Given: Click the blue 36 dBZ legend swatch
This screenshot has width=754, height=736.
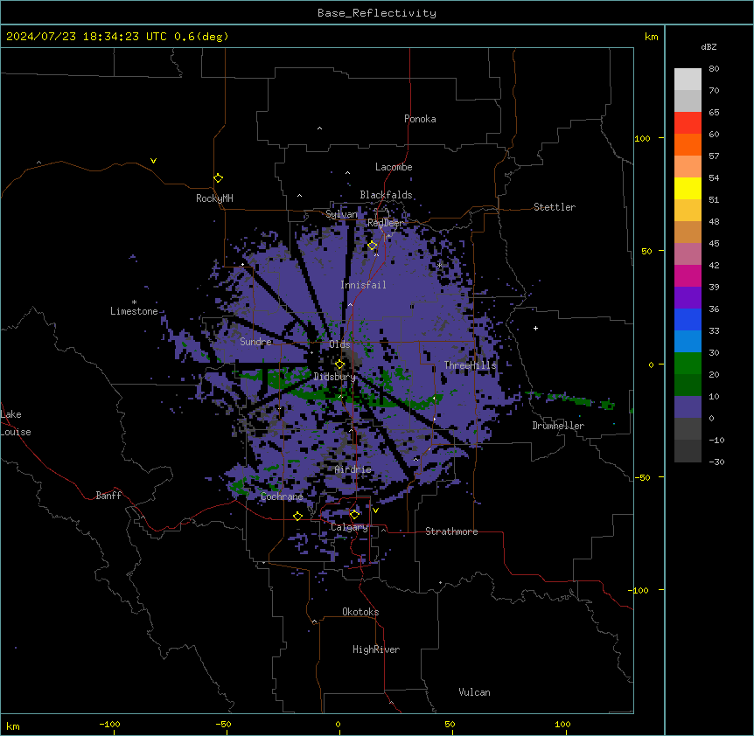Looking at the screenshot, I should click(688, 319).
